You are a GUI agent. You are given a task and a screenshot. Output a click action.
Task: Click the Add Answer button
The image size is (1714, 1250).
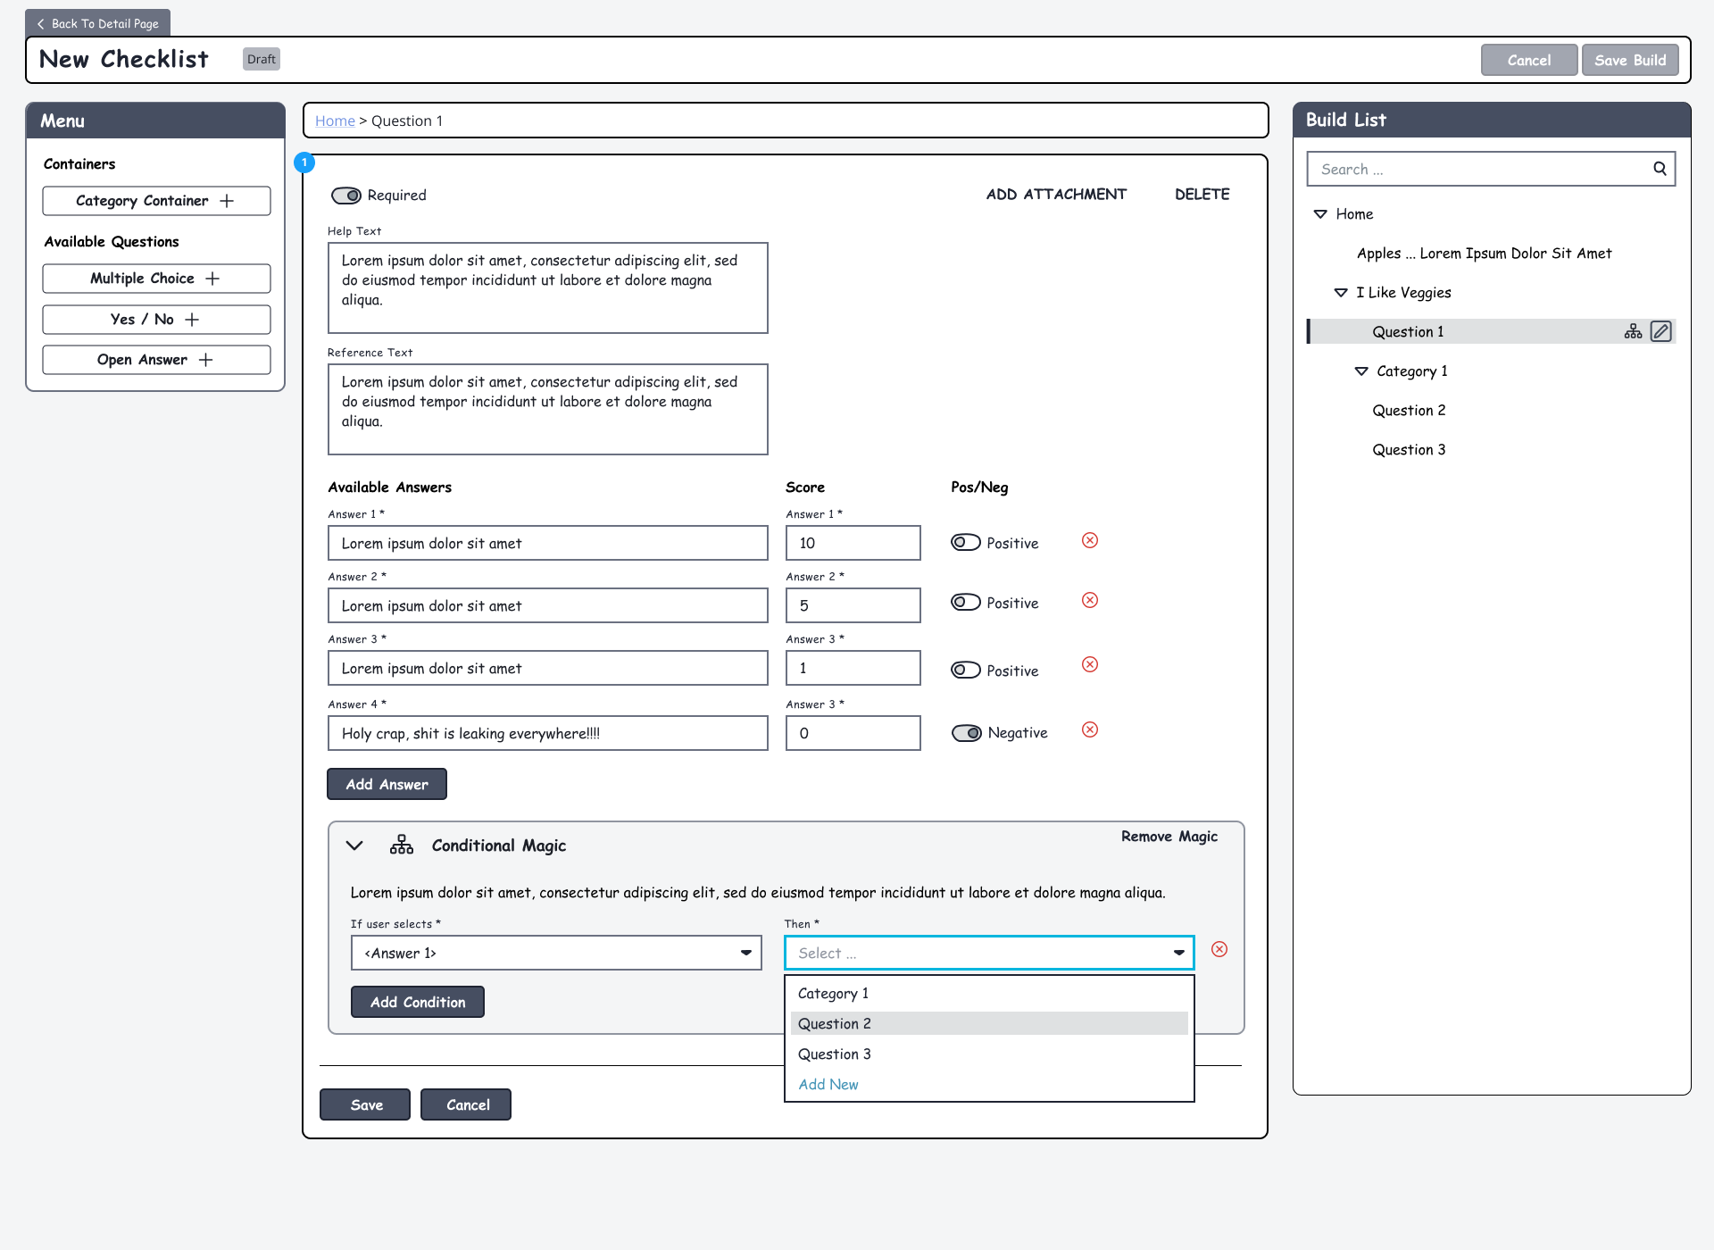pos(387,784)
